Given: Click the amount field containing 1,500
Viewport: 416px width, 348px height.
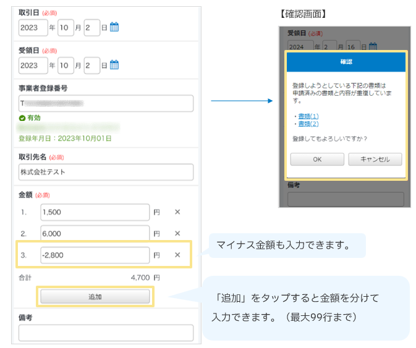Looking at the screenshot, I should (x=95, y=212).
